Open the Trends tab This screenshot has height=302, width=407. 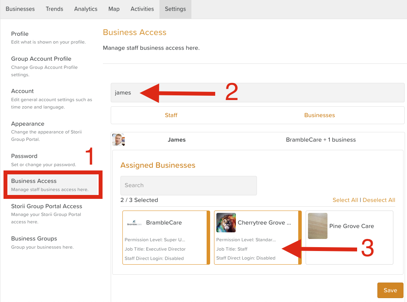55,9
